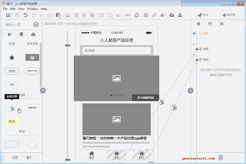The image size is (246, 164).
Task: Click the save disk icon
Action: 17,15
